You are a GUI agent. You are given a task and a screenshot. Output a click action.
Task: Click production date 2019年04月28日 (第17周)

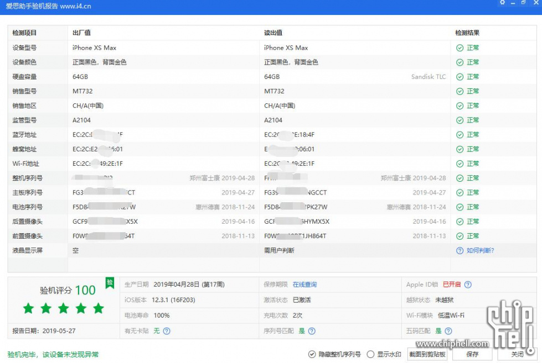(x=189, y=285)
